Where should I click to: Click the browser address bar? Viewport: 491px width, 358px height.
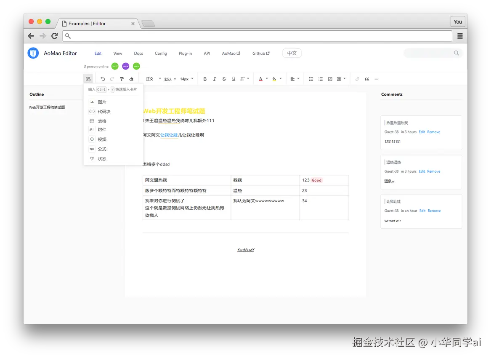pos(257,36)
